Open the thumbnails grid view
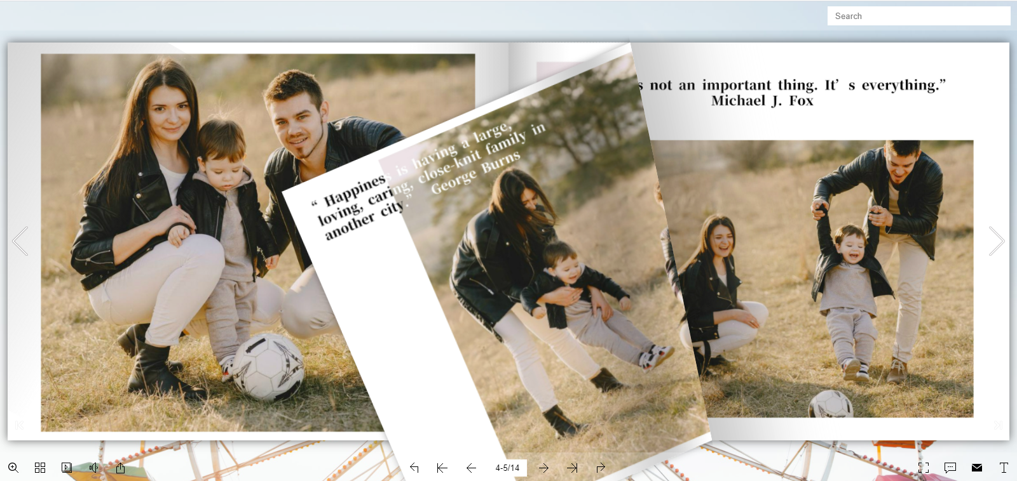The image size is (1017, 481). pos(40,468)
